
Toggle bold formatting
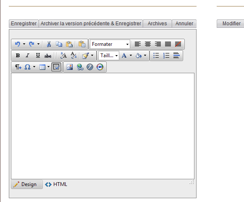[x=18, y=56]
